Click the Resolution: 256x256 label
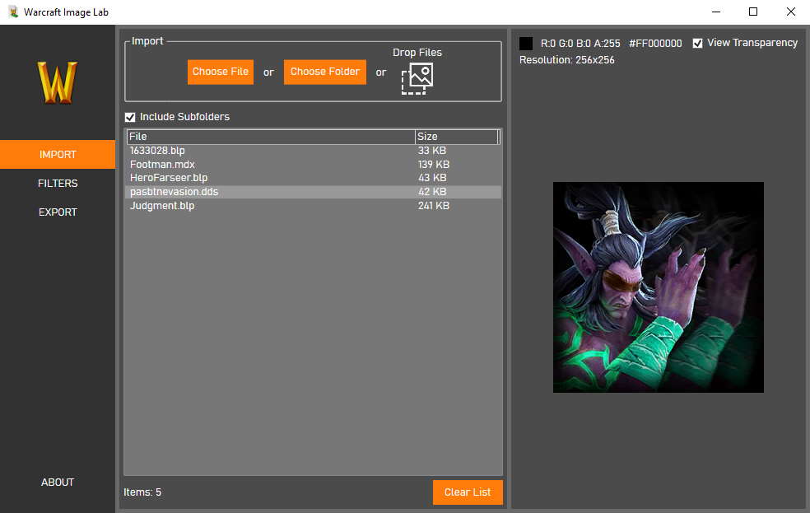Screen dimensions: 810x513 [x=566, y=60]
